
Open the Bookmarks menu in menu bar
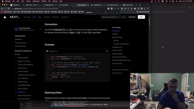[36, 1]
